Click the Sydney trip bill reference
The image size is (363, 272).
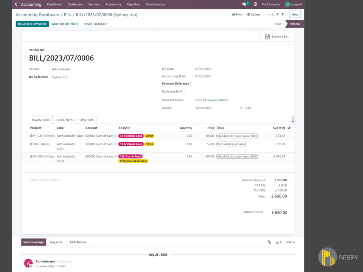[x=60, y=77]
